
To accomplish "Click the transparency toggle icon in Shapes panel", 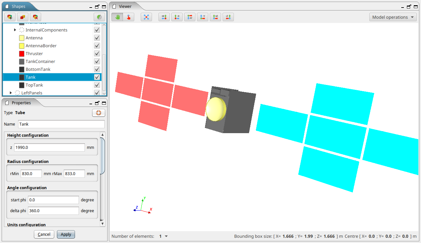I will (x=99, y=17).
